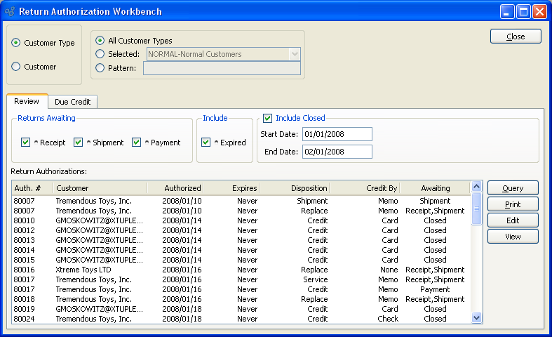Switch to the Due Credit tab
The width and height of the screenshot is (552, 337).
(74, 102)
